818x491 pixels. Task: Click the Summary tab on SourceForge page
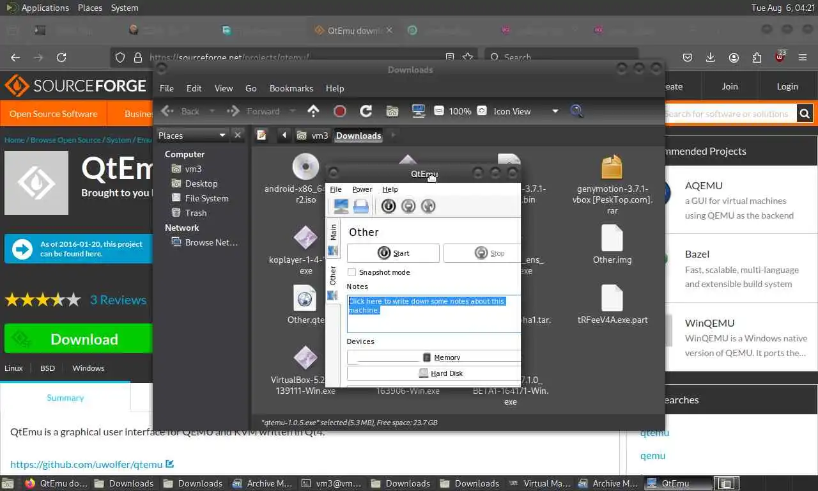[x=65, y=398]
